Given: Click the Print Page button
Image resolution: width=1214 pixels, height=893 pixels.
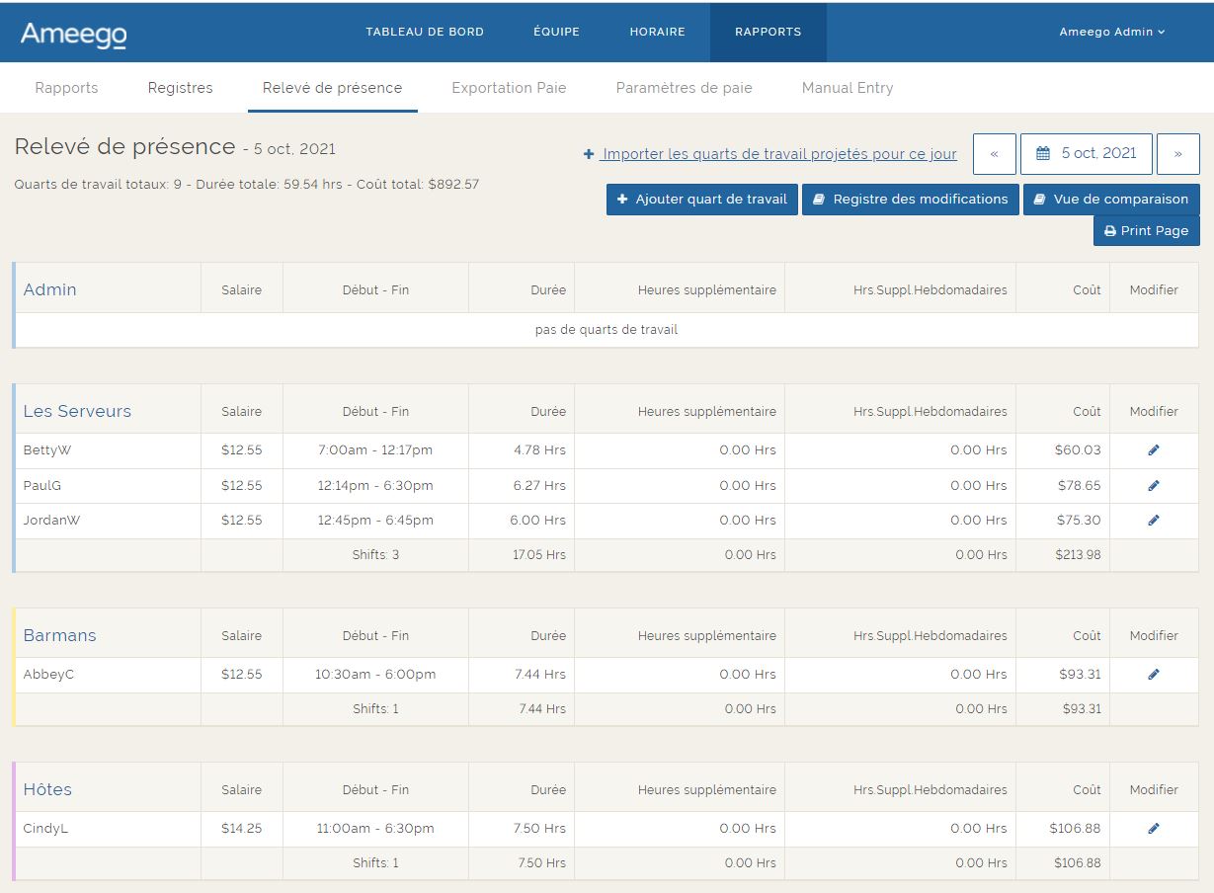Looking at the screenshot, I should click(x=1146, y=231).
